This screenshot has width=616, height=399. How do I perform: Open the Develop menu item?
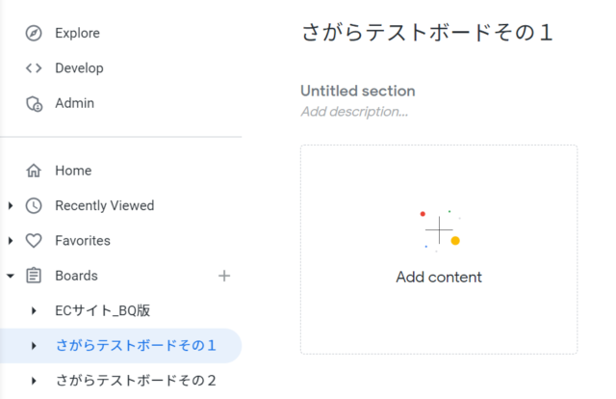pyautogui.click(x=79, y=68)
